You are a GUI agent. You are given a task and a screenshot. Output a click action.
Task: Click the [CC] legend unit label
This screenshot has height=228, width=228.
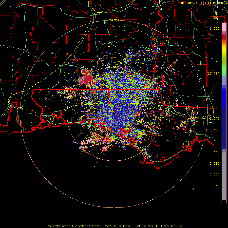coord(216,17)
